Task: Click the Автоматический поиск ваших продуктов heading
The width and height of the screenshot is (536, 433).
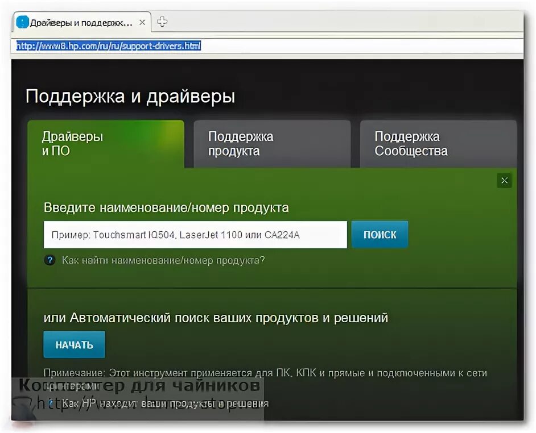Action: pos(216,318)
